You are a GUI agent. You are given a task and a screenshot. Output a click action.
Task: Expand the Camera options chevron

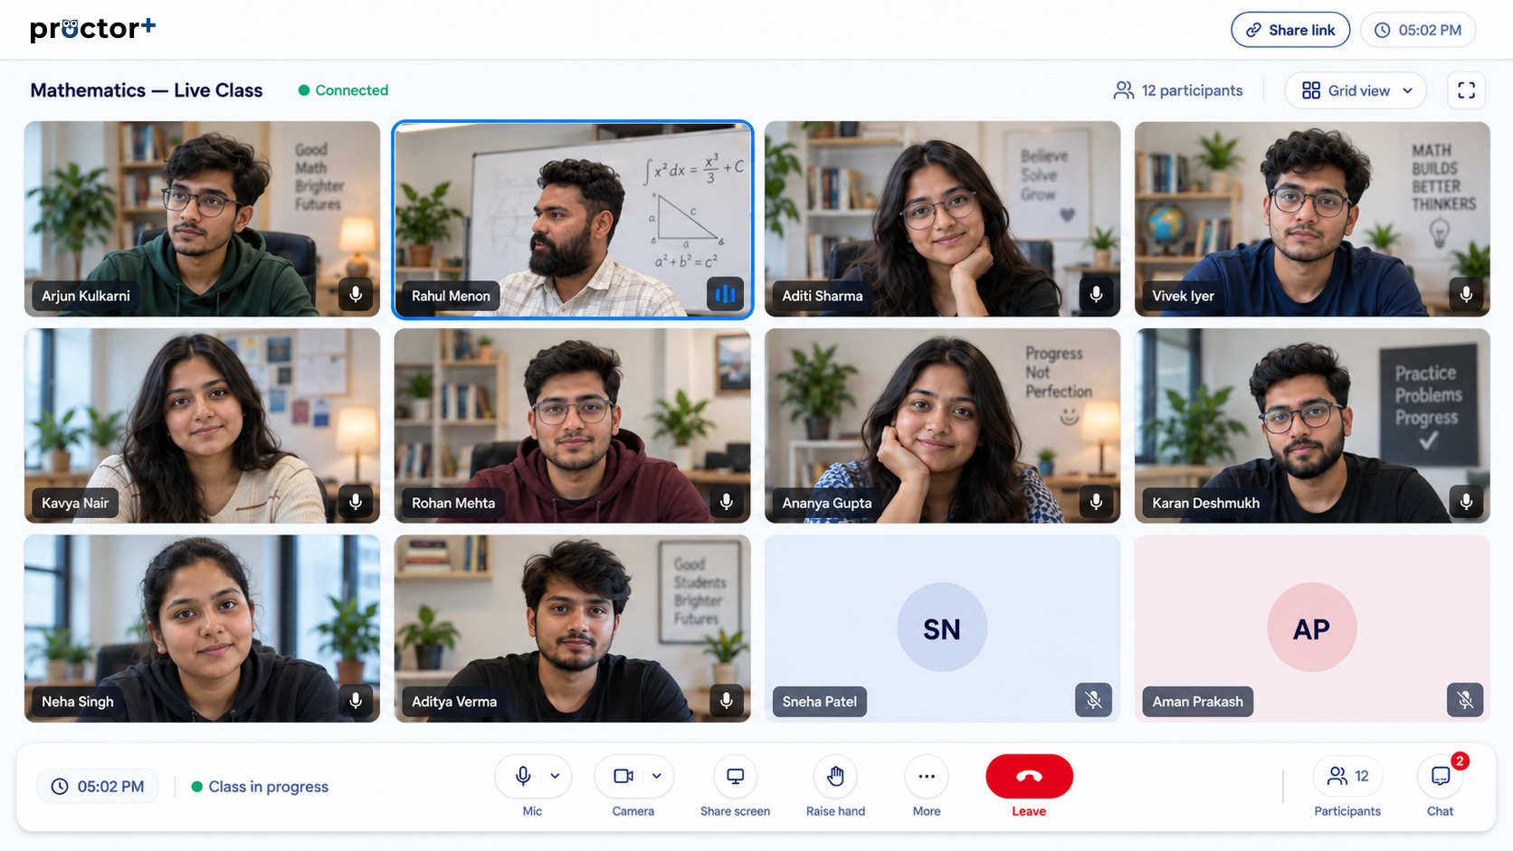pos(657,776)
